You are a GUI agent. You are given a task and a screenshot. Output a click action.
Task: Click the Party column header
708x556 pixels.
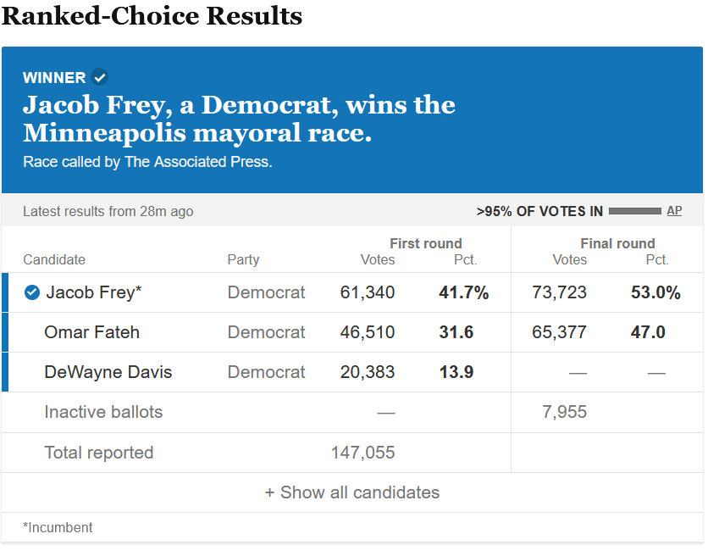coord(243,259)
